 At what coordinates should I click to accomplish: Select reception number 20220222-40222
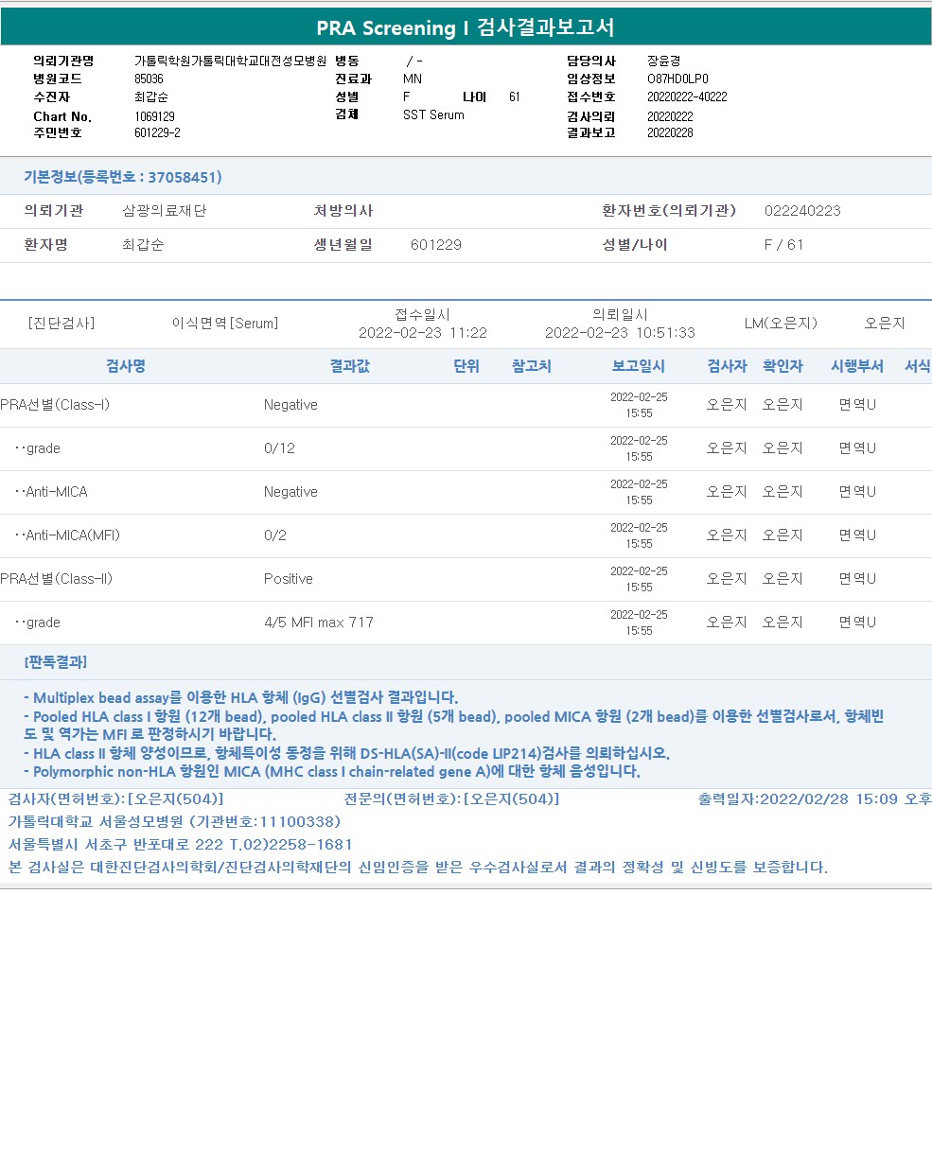(x=687, y=96)
